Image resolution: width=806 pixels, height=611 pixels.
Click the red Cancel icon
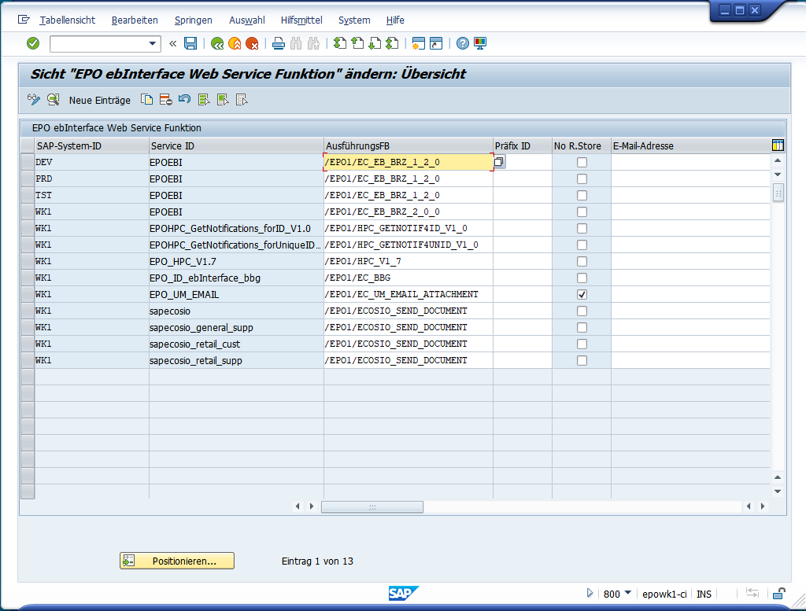[x=252, y=44]
